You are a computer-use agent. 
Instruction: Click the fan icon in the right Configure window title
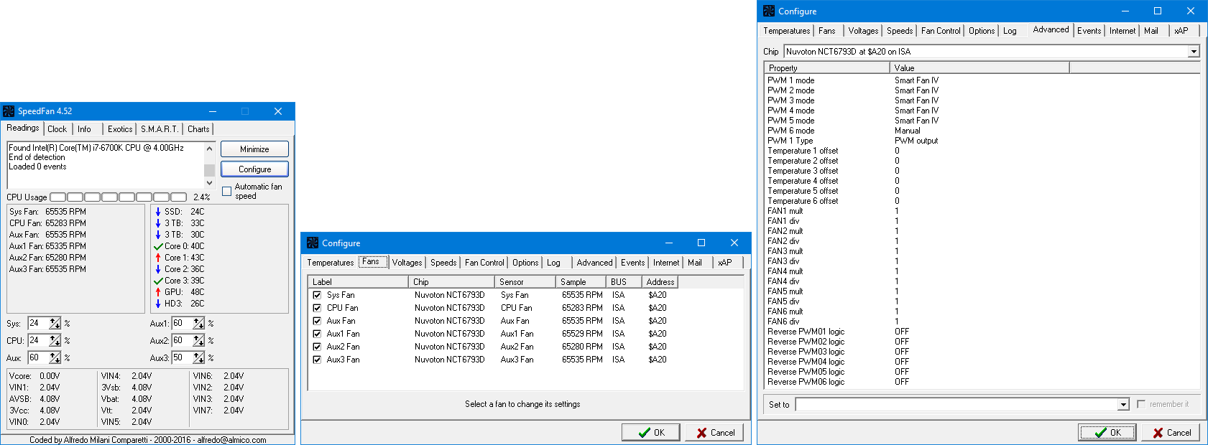769,11
